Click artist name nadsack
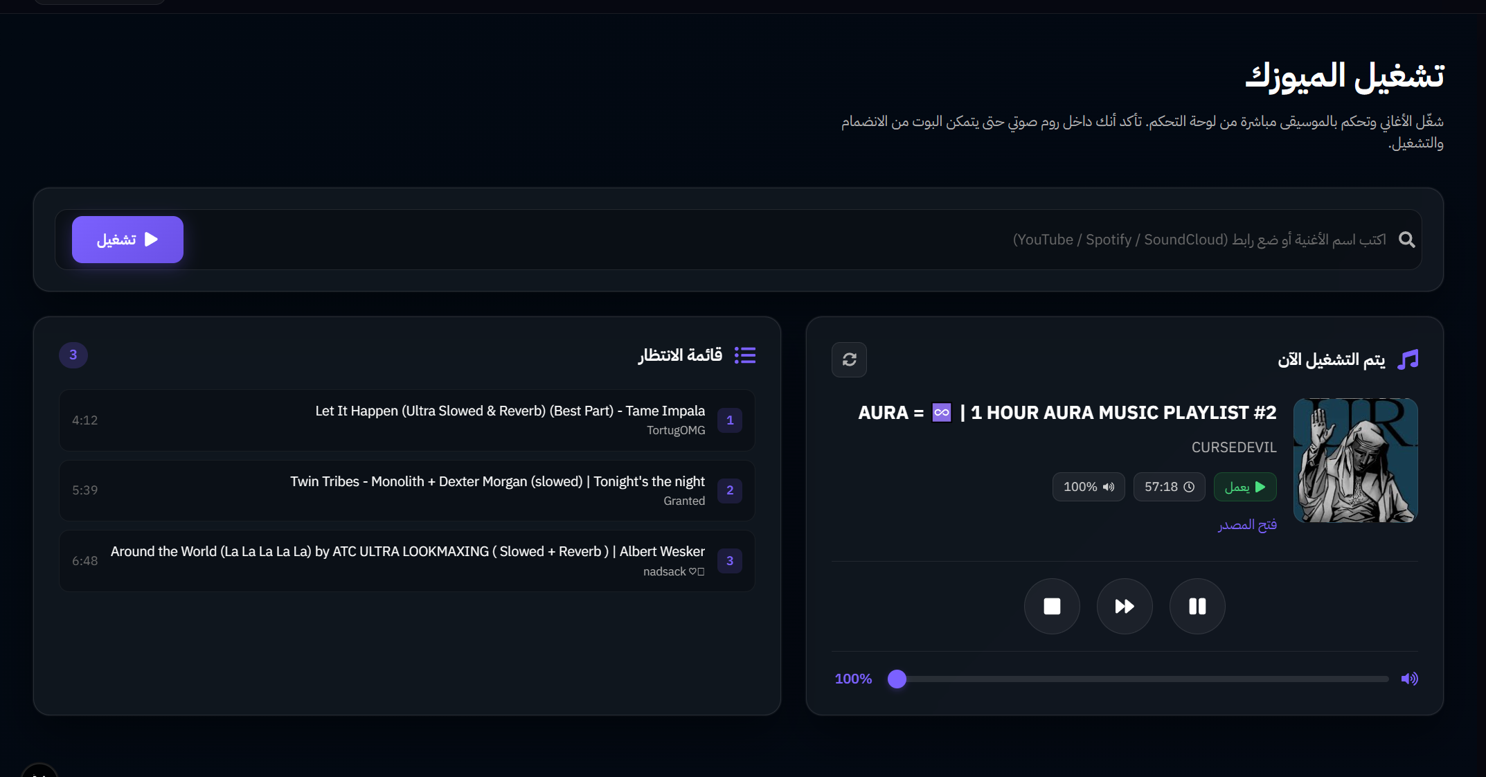The height and width of the screenshot is (777, 1486). (x=674, y=571)
